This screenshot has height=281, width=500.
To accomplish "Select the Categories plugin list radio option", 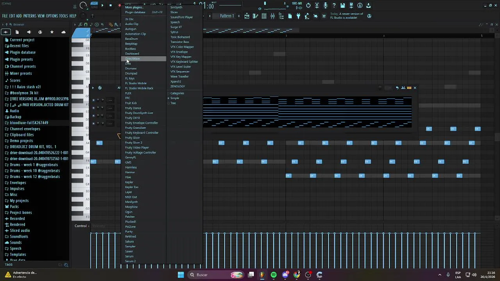I will point(177,93).
